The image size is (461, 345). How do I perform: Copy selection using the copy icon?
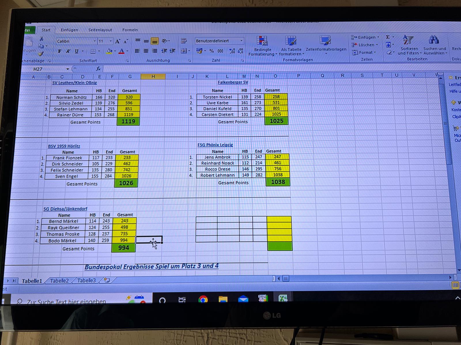41,46
